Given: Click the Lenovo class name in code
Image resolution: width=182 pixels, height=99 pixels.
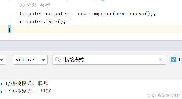Looking at the screenshot, I should [136, 13].
